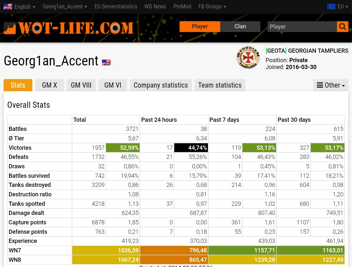Click the Georg1an_Accent player name heading
This screenshot has height=267, width=352.
[x=51, y=61]
